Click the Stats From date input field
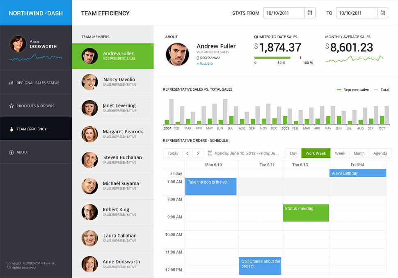398x278 pixels. coord(284,13)
